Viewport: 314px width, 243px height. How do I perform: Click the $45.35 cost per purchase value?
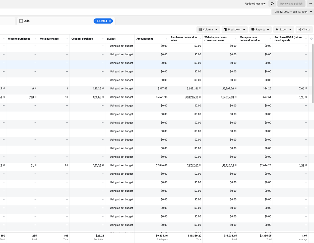97,89
